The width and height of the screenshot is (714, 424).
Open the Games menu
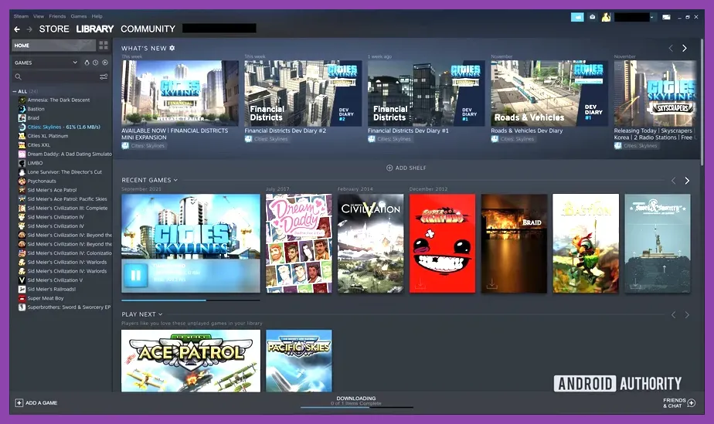79,16
